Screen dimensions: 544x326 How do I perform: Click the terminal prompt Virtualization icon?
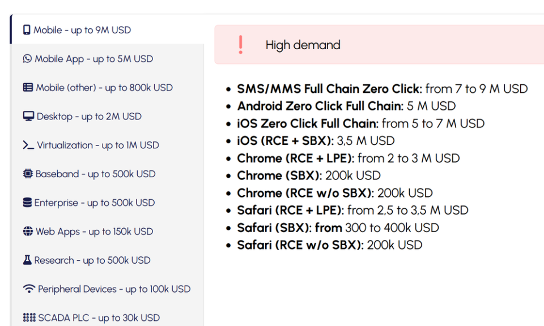[28, 145]
